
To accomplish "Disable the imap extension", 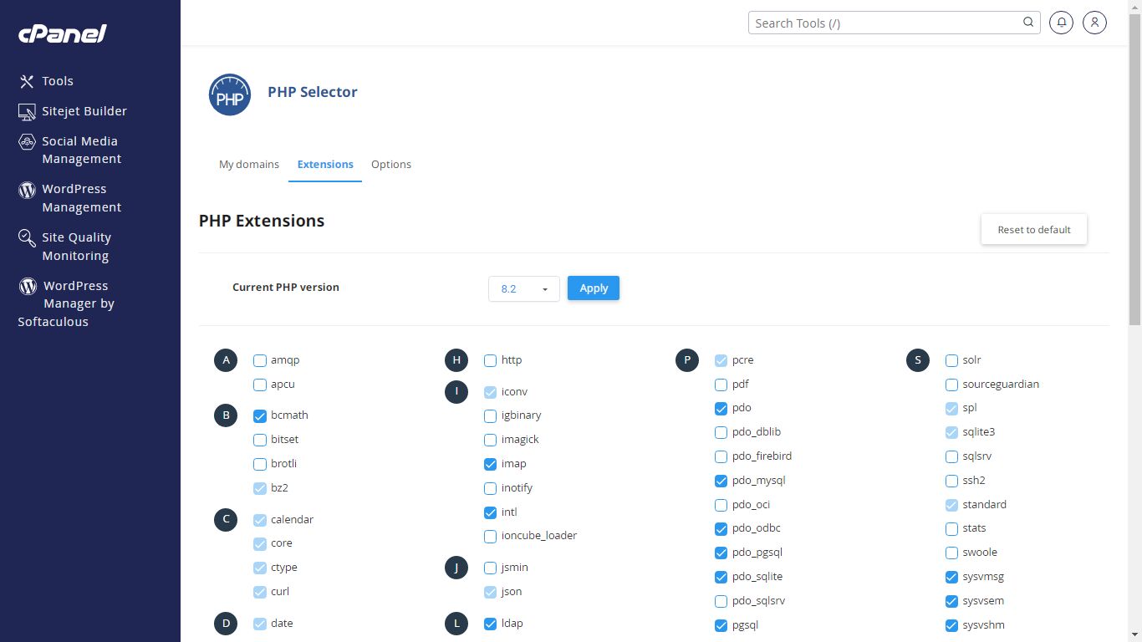I will (x=490, y=464).
